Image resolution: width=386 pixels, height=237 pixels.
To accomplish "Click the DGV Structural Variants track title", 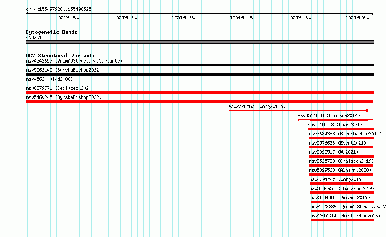I will tap(61, 56).
